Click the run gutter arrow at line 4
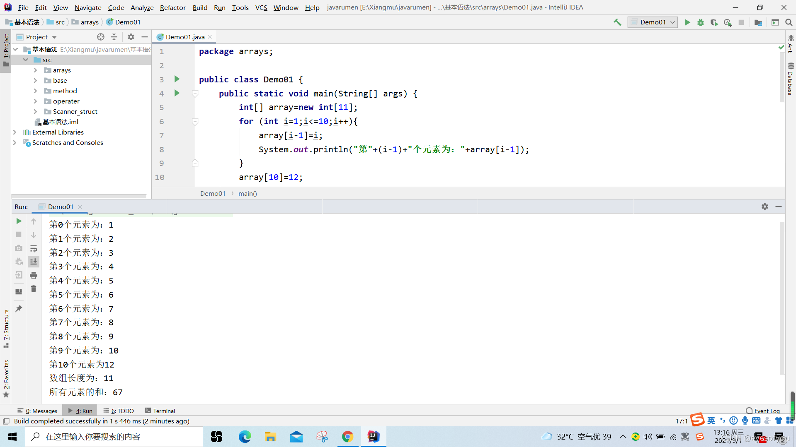This screenshot has width=796, height=447. pos(177,93)
